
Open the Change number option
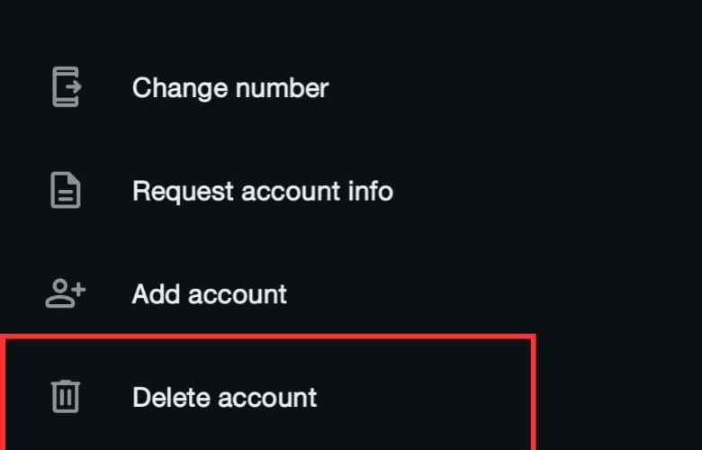point(229,88)
